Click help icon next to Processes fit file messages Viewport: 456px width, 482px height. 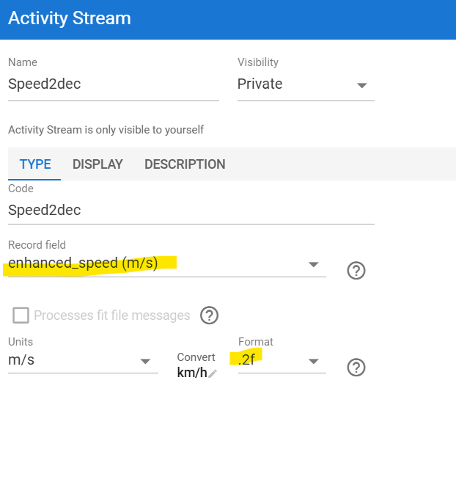coord(210,315)
